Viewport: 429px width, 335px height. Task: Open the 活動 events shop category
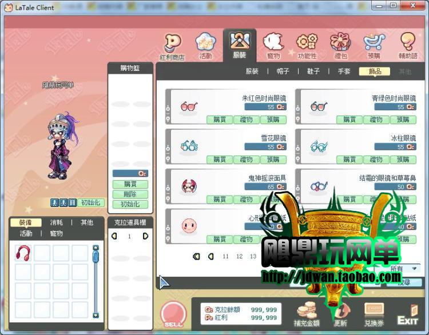pyautogui.click(x=205, y=45)
